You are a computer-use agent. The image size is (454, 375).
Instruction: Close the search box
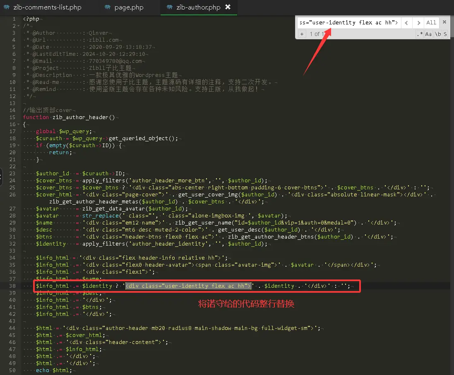pyautogui.click(x=444, y=22)
